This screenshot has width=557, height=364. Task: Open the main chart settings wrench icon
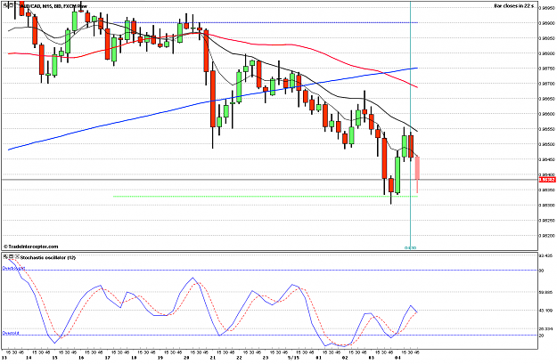pyautogui.click(x=5, y=5)
